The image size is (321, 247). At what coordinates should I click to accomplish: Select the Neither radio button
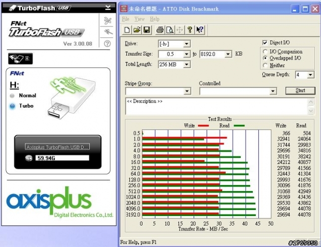point(265,65)
